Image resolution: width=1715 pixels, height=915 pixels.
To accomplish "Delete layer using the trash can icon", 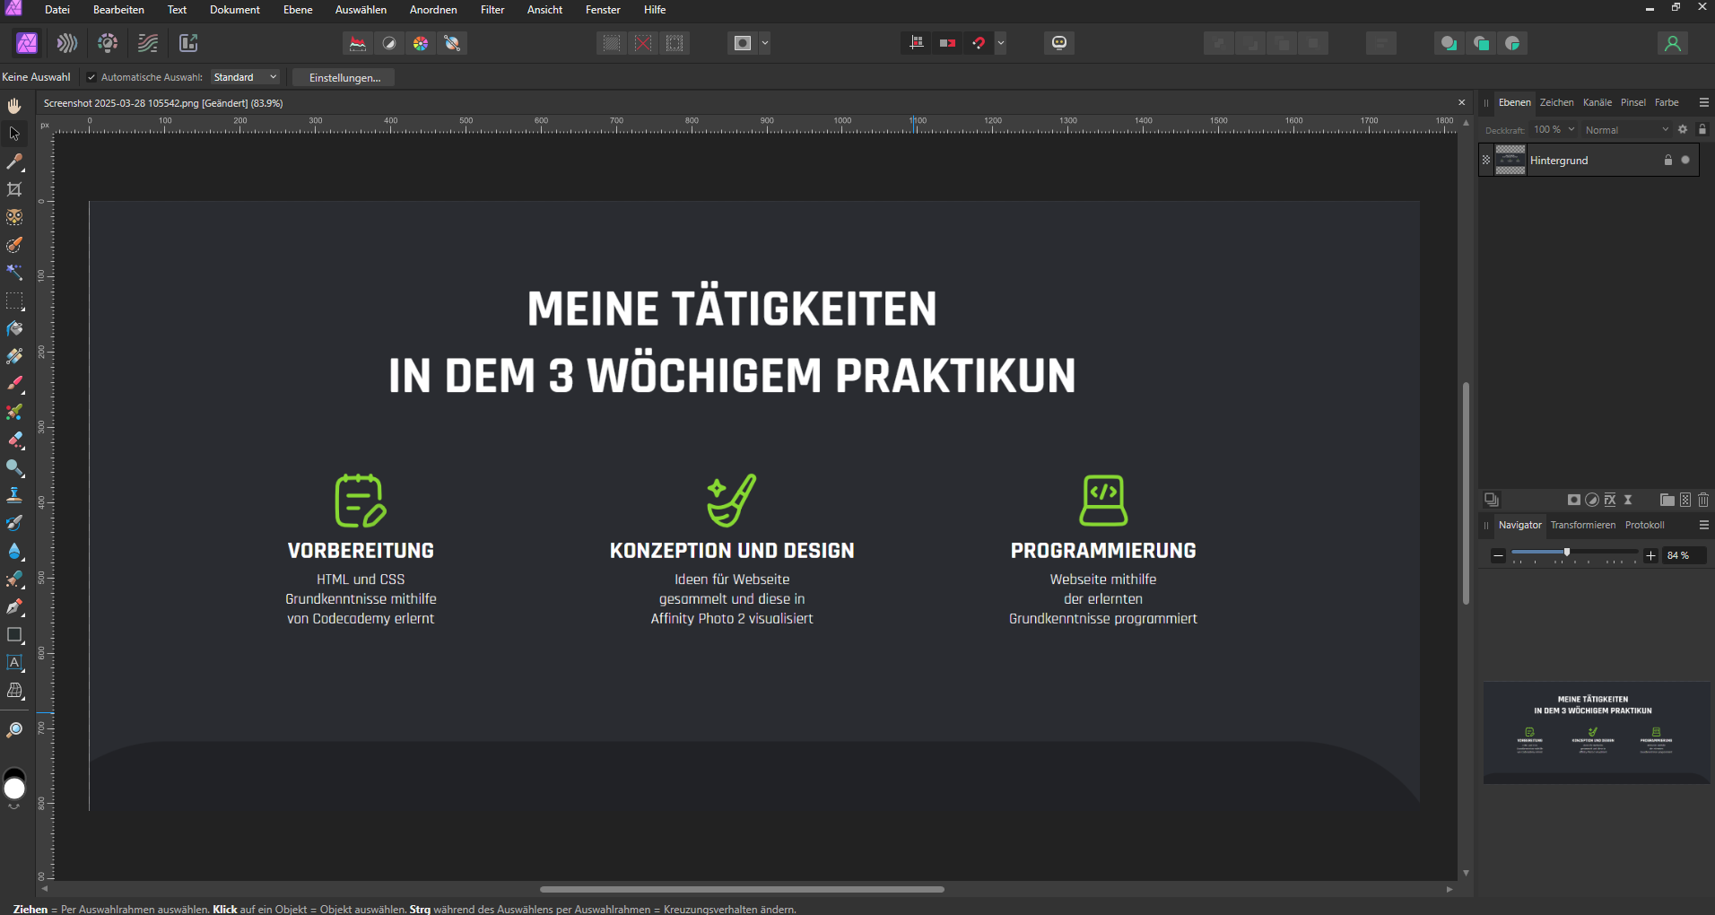I will point(1703,500).
